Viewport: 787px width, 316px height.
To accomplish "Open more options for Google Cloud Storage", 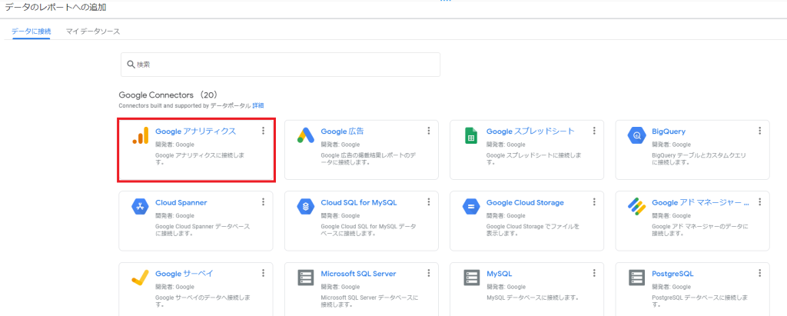I will click(594, 202).
